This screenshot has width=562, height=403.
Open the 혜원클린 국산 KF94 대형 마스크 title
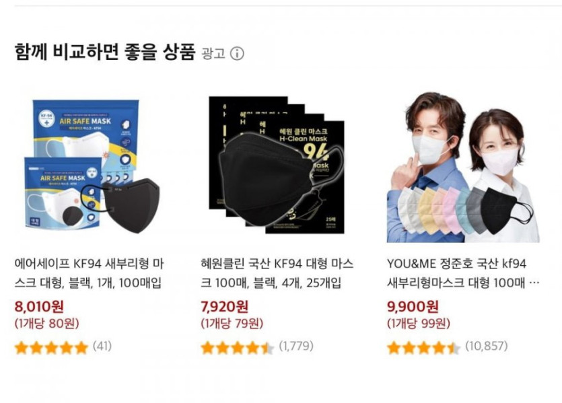tap(277, 272)
